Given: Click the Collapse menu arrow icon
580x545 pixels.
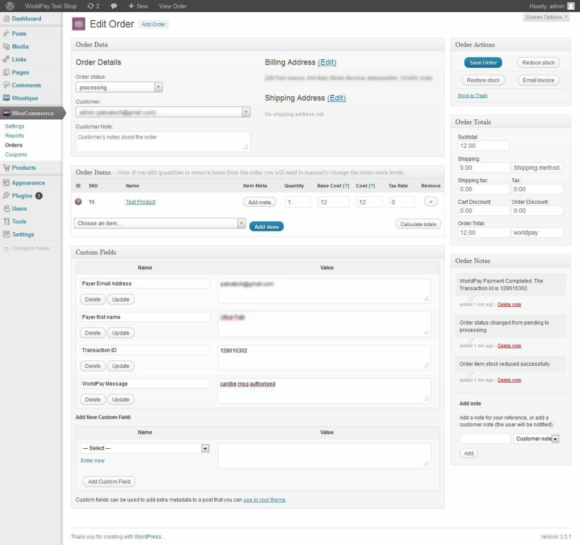Looking at the screenshot, I should (6, 248).
